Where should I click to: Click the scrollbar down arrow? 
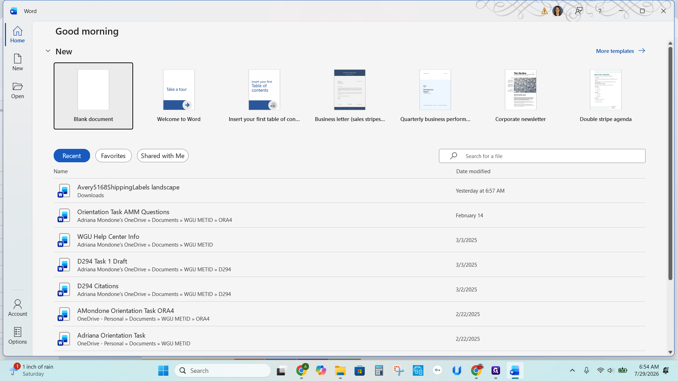[x=670, y=352]
